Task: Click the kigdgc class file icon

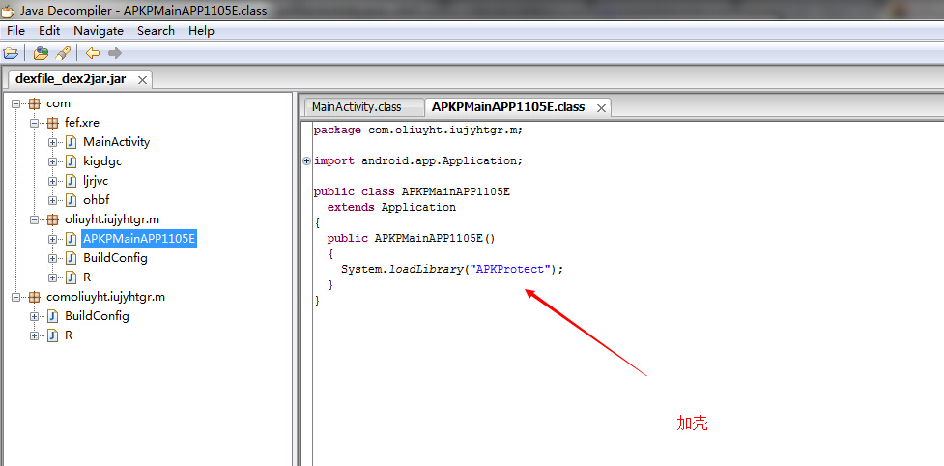Action: 71,161
